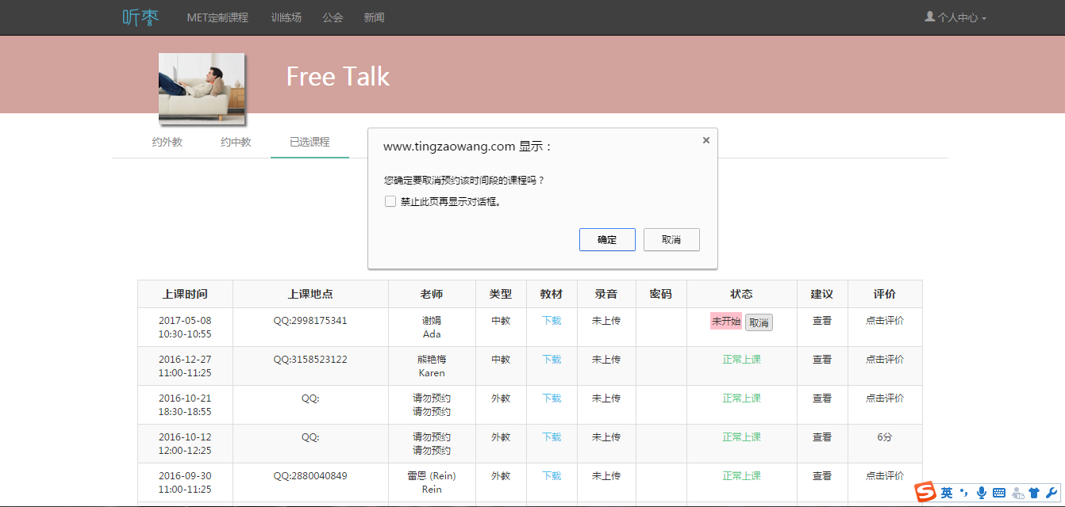The width and height of the screenshot is (1065, 507).
Task: Open the shirt-shaped skin icon
Action: tap(1034, 493)
